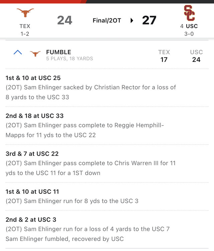Click the winner arrow next to score 27
Screen dimensions: 214x251
(132, 20)
